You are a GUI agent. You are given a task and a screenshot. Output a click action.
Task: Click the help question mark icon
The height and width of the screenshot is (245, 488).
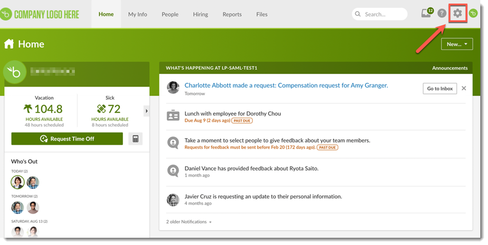[442, 13]
